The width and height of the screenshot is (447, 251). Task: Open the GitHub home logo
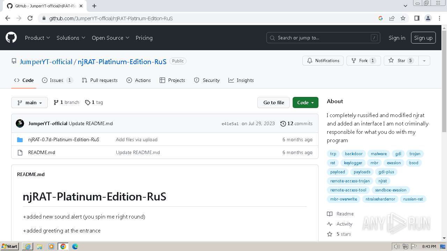11,38
